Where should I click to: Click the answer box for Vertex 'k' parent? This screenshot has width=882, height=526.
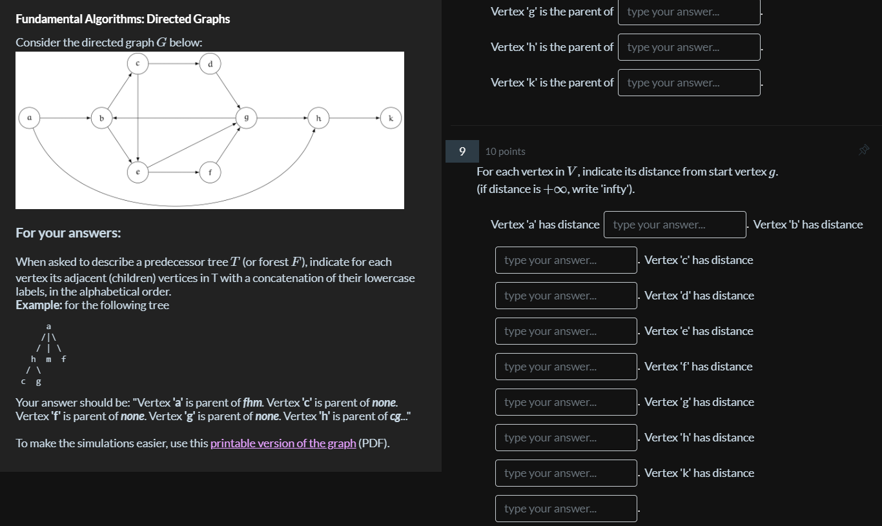point(688,82)
